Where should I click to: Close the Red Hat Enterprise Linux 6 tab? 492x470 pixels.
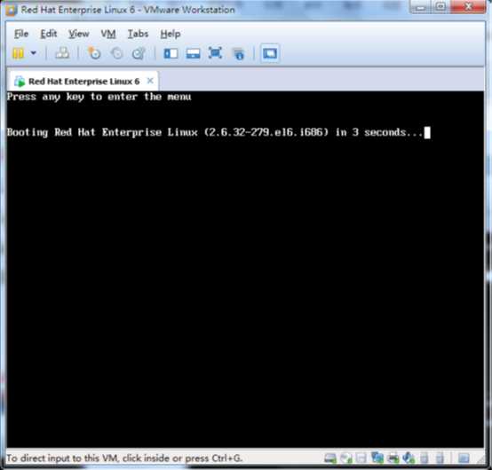pos(150,81)
